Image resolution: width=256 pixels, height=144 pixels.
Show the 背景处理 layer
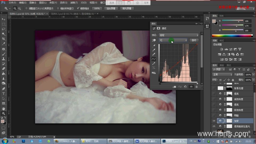tap(214, 88)
